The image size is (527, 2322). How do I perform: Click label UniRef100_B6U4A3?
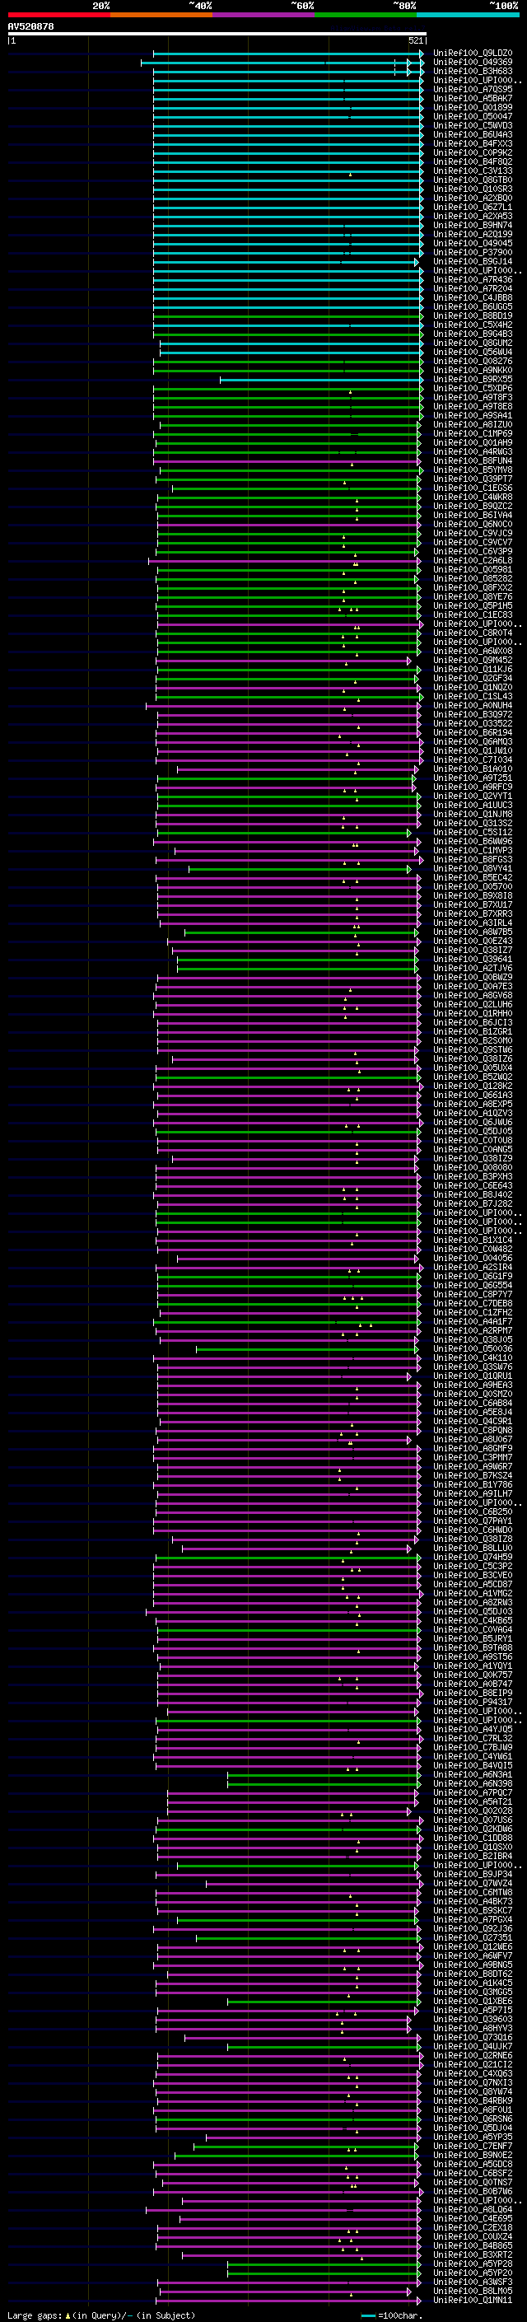[473, 134]
